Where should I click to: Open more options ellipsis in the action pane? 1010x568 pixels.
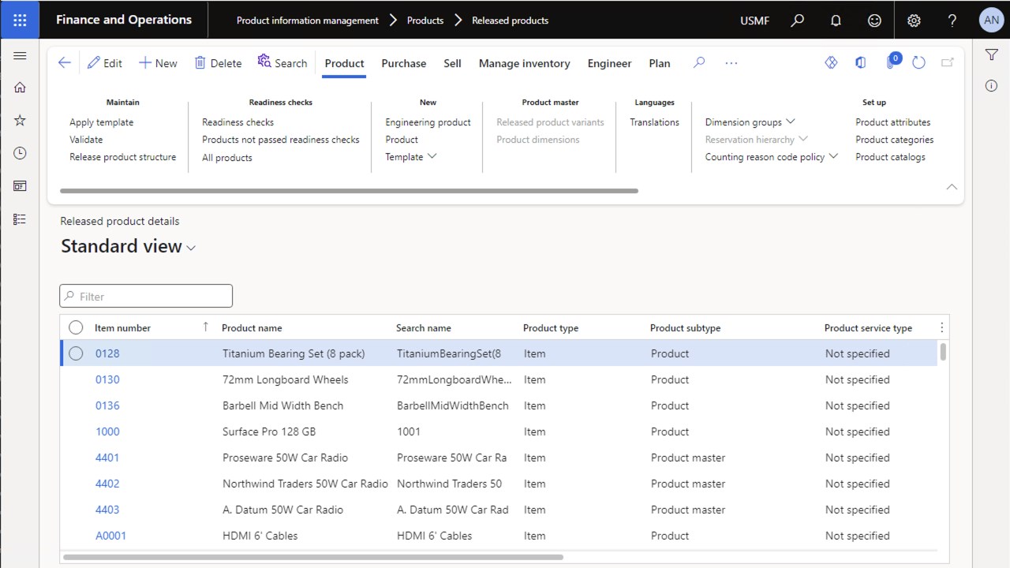point(731,63)
